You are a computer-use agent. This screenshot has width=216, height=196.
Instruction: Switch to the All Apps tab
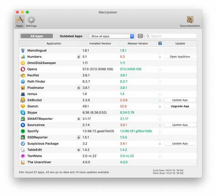(36, 36)
